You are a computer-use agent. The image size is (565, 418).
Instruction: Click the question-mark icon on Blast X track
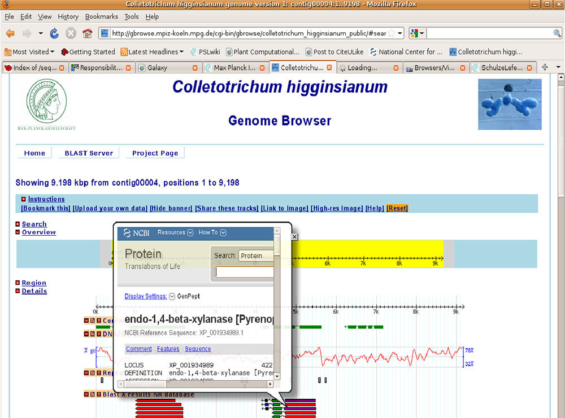[99, 394]
